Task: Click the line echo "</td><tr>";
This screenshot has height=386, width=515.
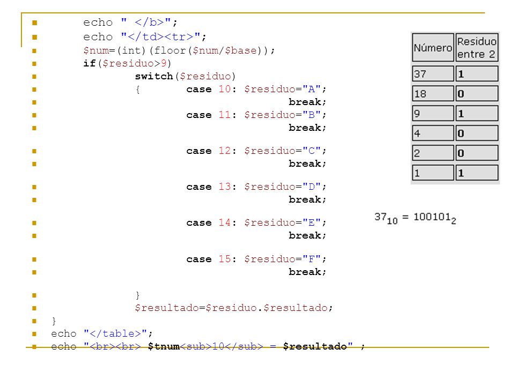Action: [x=144, y=36]
